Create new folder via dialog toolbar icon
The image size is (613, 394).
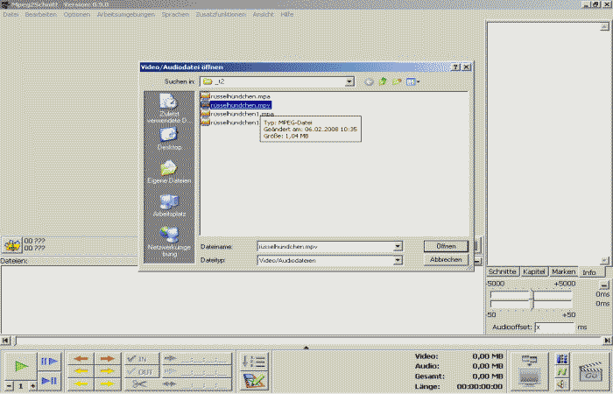click(397, 81)
